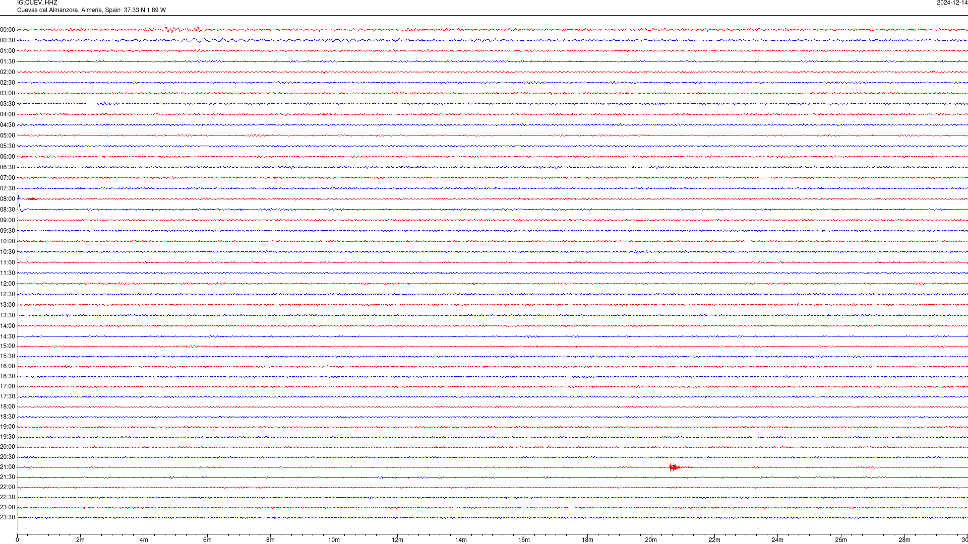Click the 22:30 time label
Image resolution: width=968 pixels, height=544 pixels.
(x=8, y=497)
